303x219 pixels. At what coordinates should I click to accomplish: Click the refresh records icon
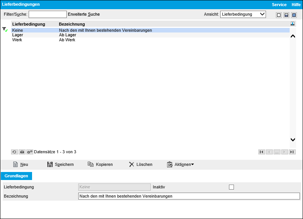(15, 152)
